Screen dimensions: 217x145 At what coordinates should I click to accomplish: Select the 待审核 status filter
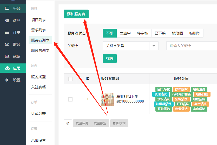(x=143, y=33)
